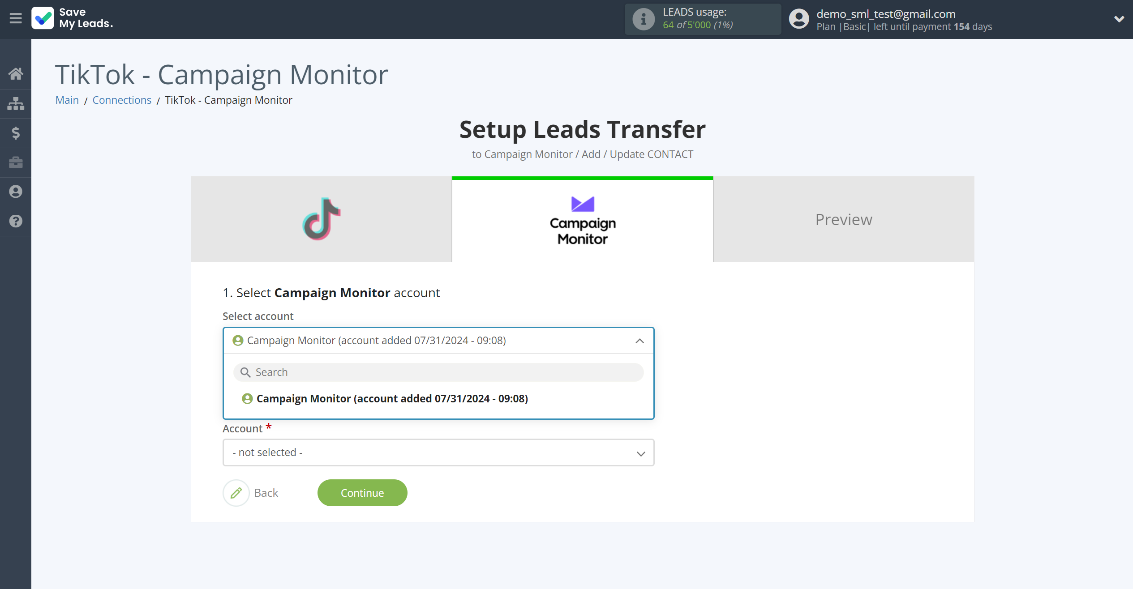Click the TikTok - Campaign Monitor breadcrumb text
The height and width of the screenshot is (589, 1133).
tap(228, 100)
